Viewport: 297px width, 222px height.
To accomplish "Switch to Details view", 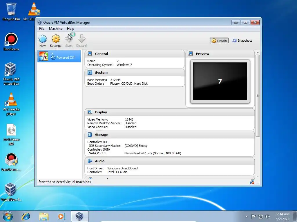I will coord(219,40).
